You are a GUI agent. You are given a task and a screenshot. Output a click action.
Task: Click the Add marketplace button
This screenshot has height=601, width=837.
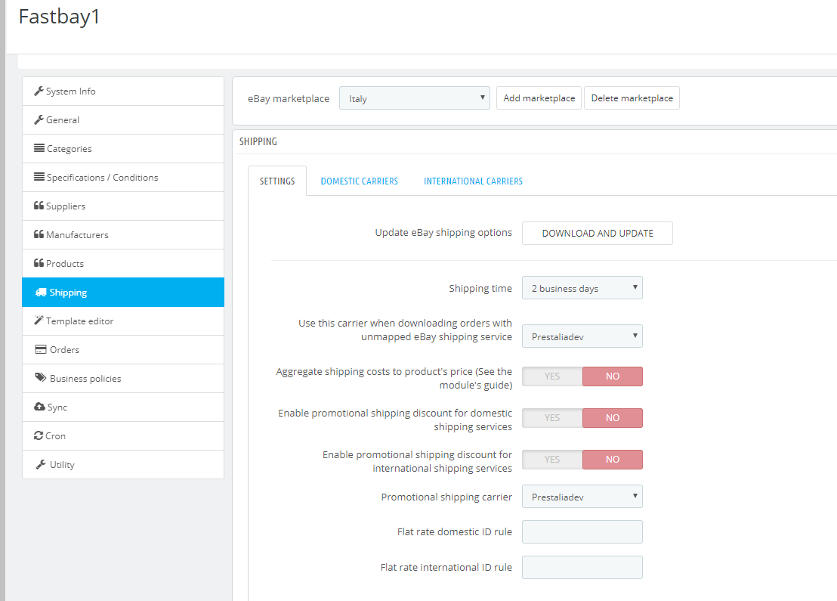pos(539,98)
